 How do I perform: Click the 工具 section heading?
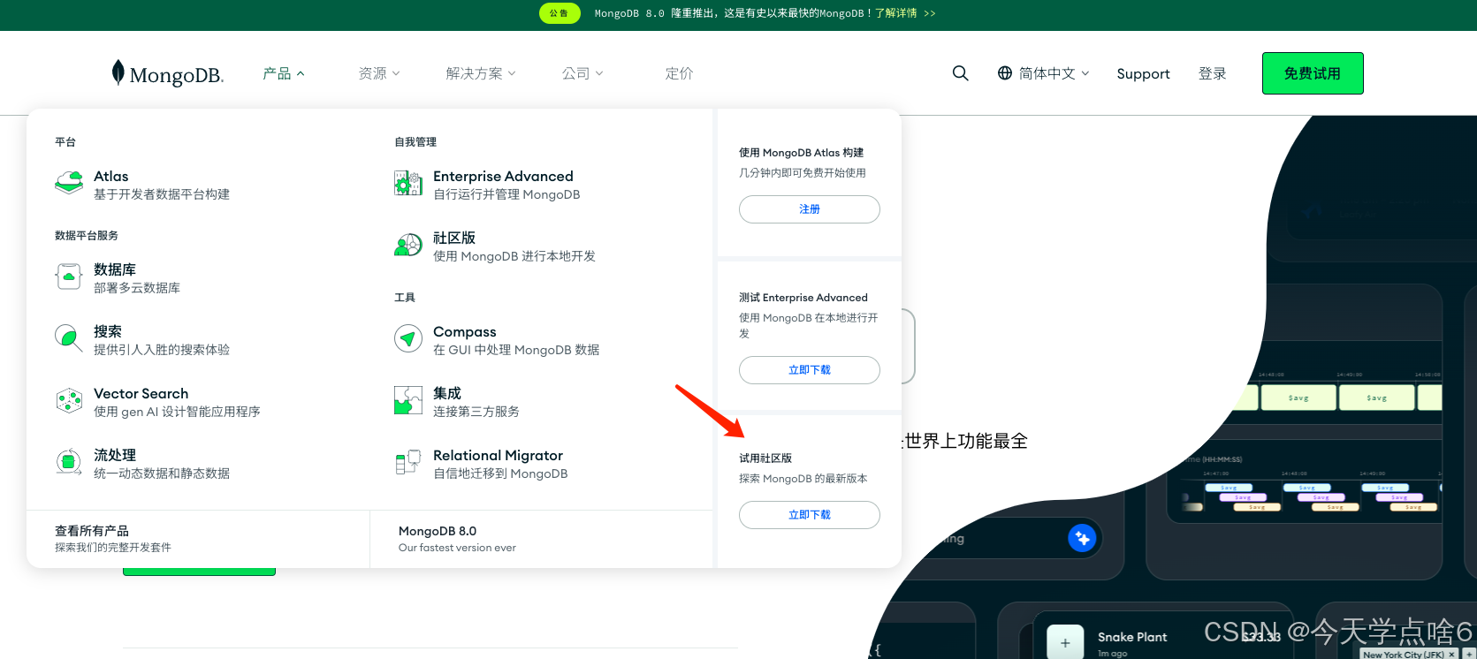coord(405,297)
